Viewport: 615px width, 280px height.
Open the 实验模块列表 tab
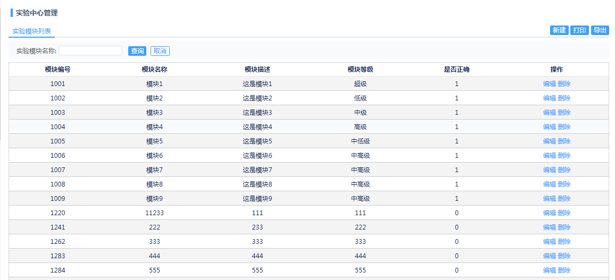click(32, 31)
